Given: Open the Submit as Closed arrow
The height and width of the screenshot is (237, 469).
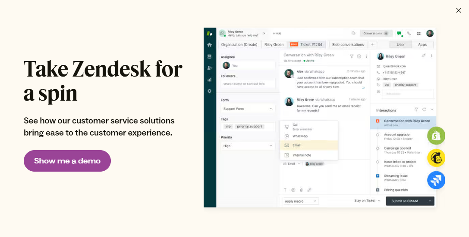Looking at the screenshot, I should 430,201.
